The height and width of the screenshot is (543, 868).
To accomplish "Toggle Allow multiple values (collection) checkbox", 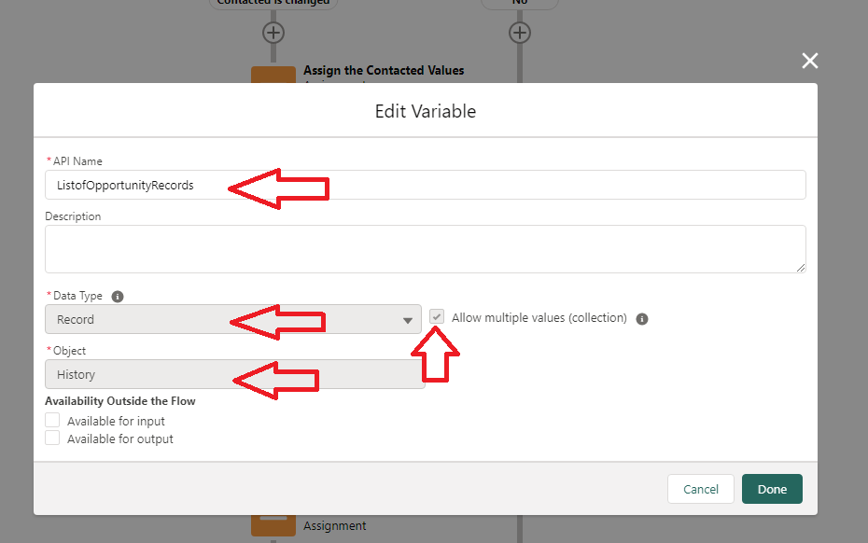I will 437,318.
